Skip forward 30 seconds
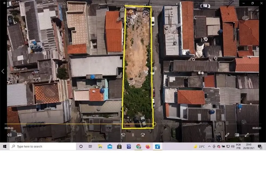The image size is (266, 177). coord(142,135)
